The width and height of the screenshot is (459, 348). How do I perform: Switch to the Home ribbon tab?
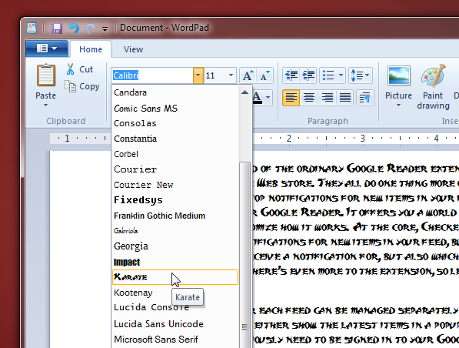pos(91,49)
